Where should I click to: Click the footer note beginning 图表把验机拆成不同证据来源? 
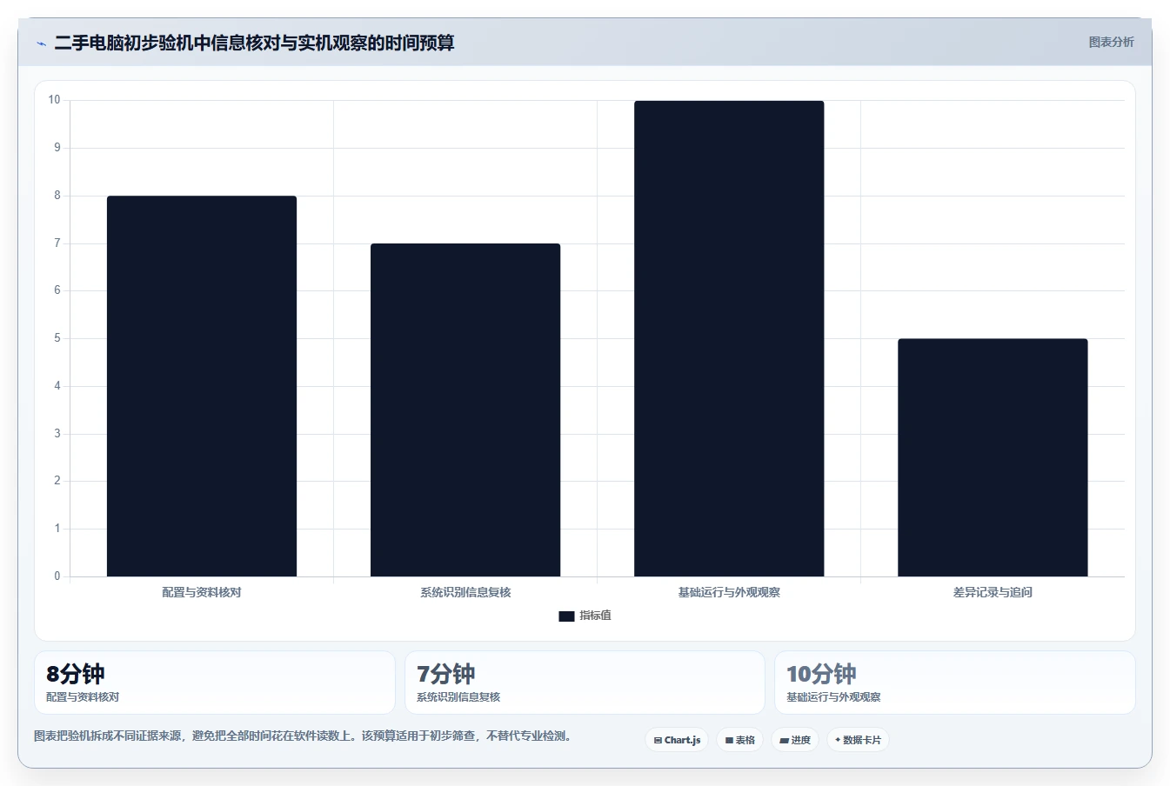[x=304, y=736]
